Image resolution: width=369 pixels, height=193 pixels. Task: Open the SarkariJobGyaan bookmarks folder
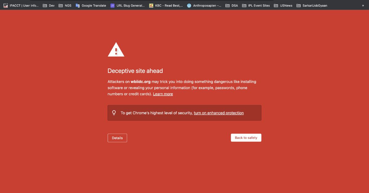(311, 5)
